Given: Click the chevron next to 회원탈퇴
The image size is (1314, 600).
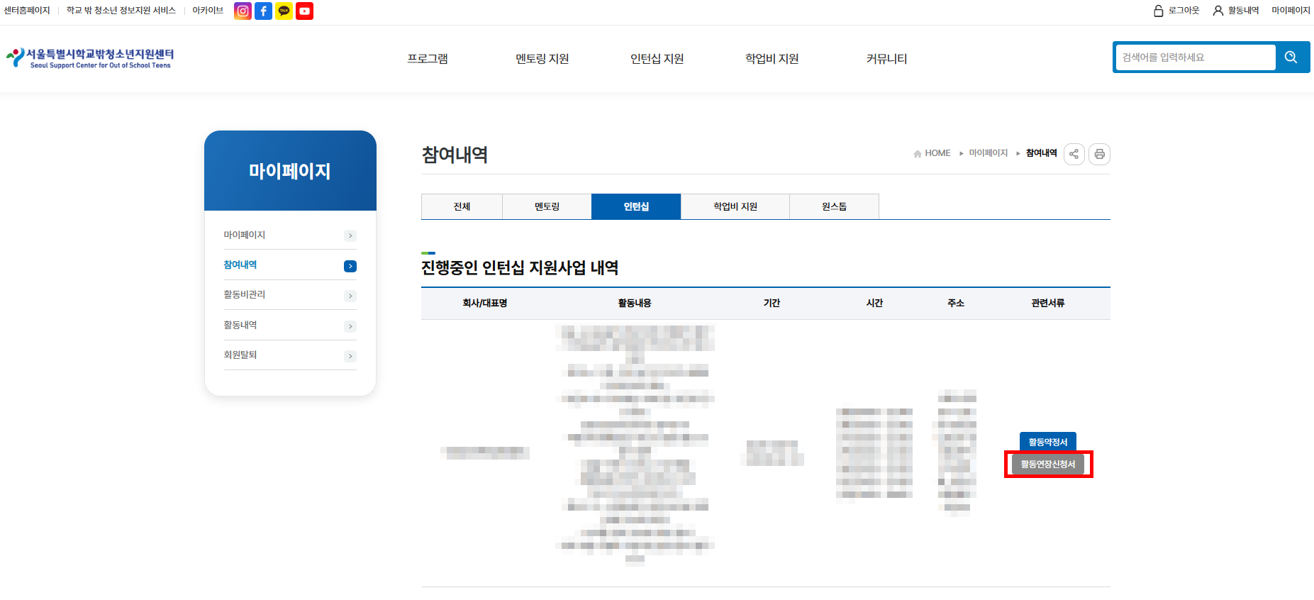Looking at the screenshot, I should [x=350, y=356].
